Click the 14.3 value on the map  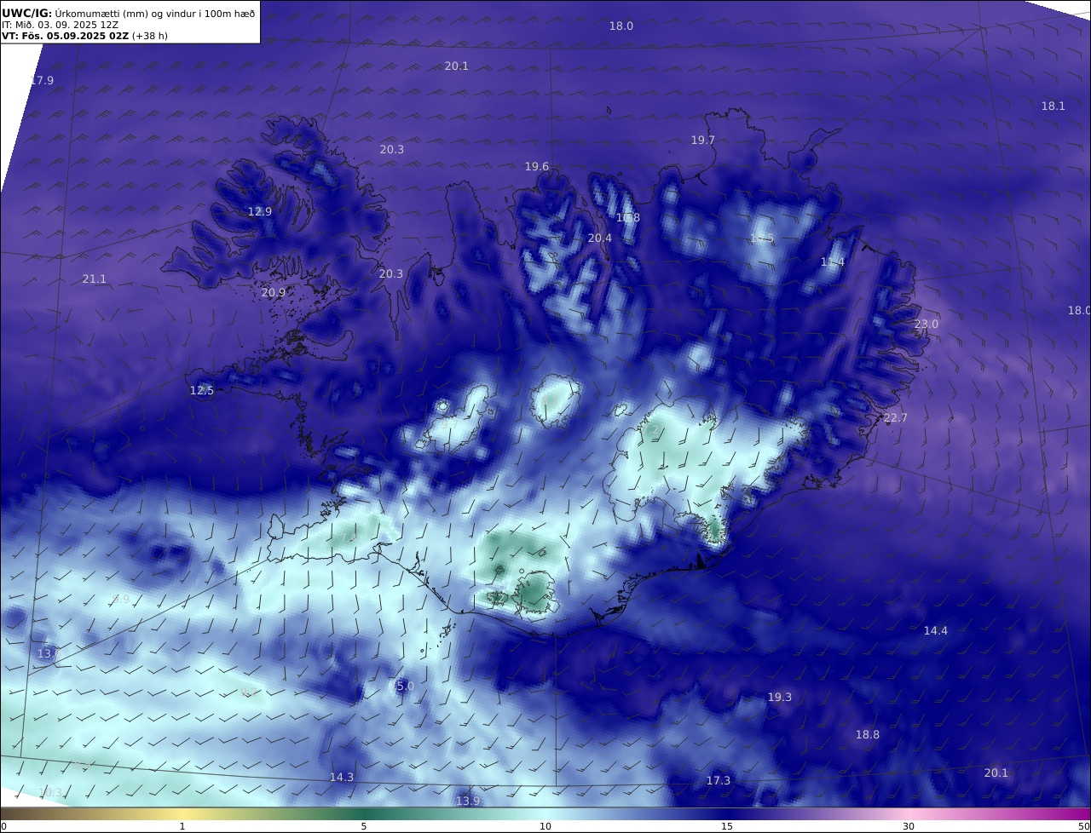click(x=341, y=777)
